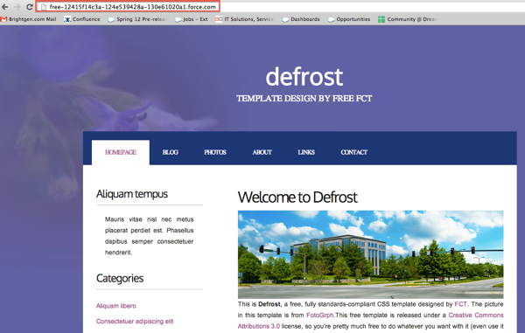Viewport: 525px width, 333px height.
Task: Click cloud icon beside Spring 12 bookmark
Action: [111, 20]
